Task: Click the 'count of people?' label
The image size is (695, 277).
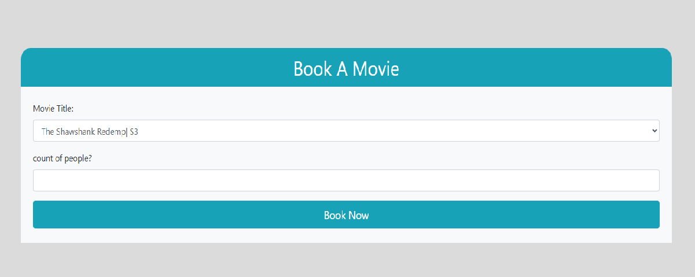Action: (62, 158)
